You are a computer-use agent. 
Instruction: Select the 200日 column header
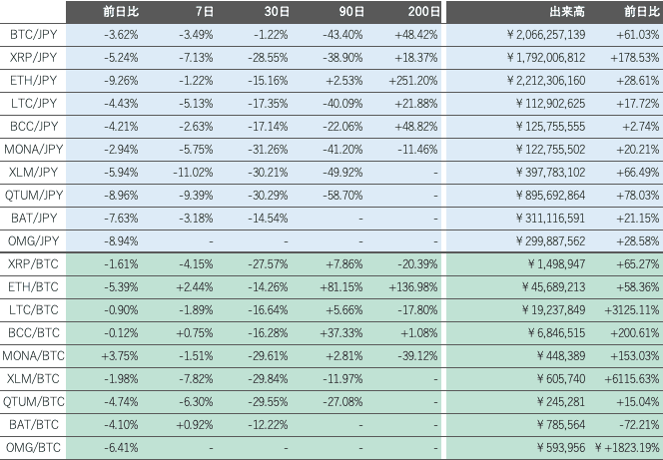coord(423,11)
